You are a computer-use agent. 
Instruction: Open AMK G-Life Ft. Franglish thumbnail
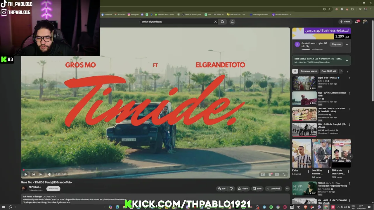[304, 130]
